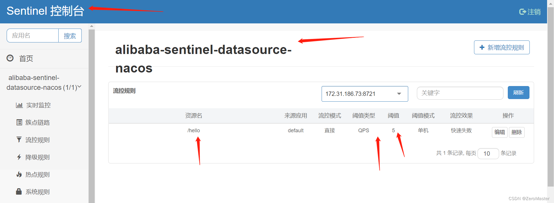
Task: Click the 快速失败 effect cell
Action: coord(461,131)
